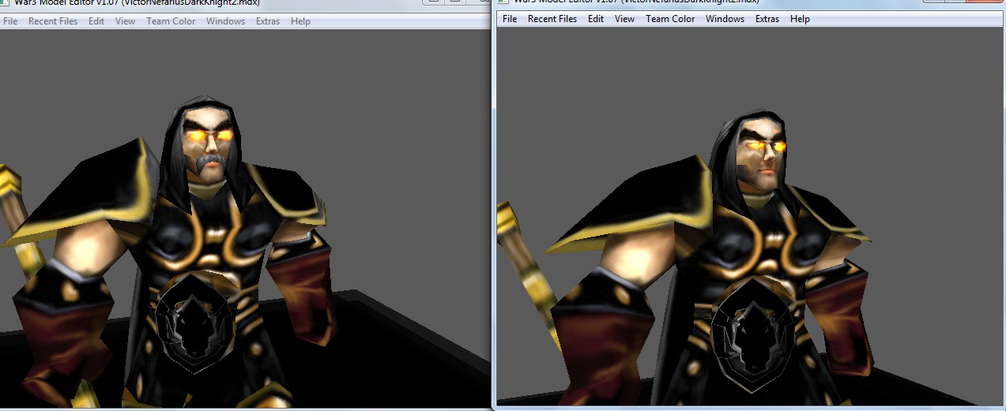Open Windows menu in right window

click(x=725, y=19)
